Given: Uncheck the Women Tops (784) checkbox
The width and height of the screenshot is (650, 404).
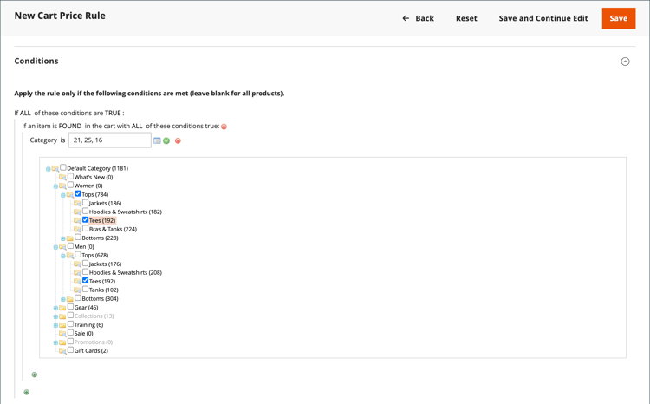Looking at the screenshot, I should click(78, 193).
